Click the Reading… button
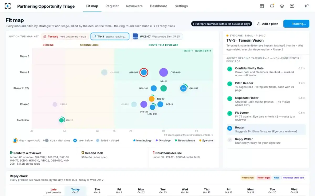Screen dimensions: 315x196 point(296,24)
